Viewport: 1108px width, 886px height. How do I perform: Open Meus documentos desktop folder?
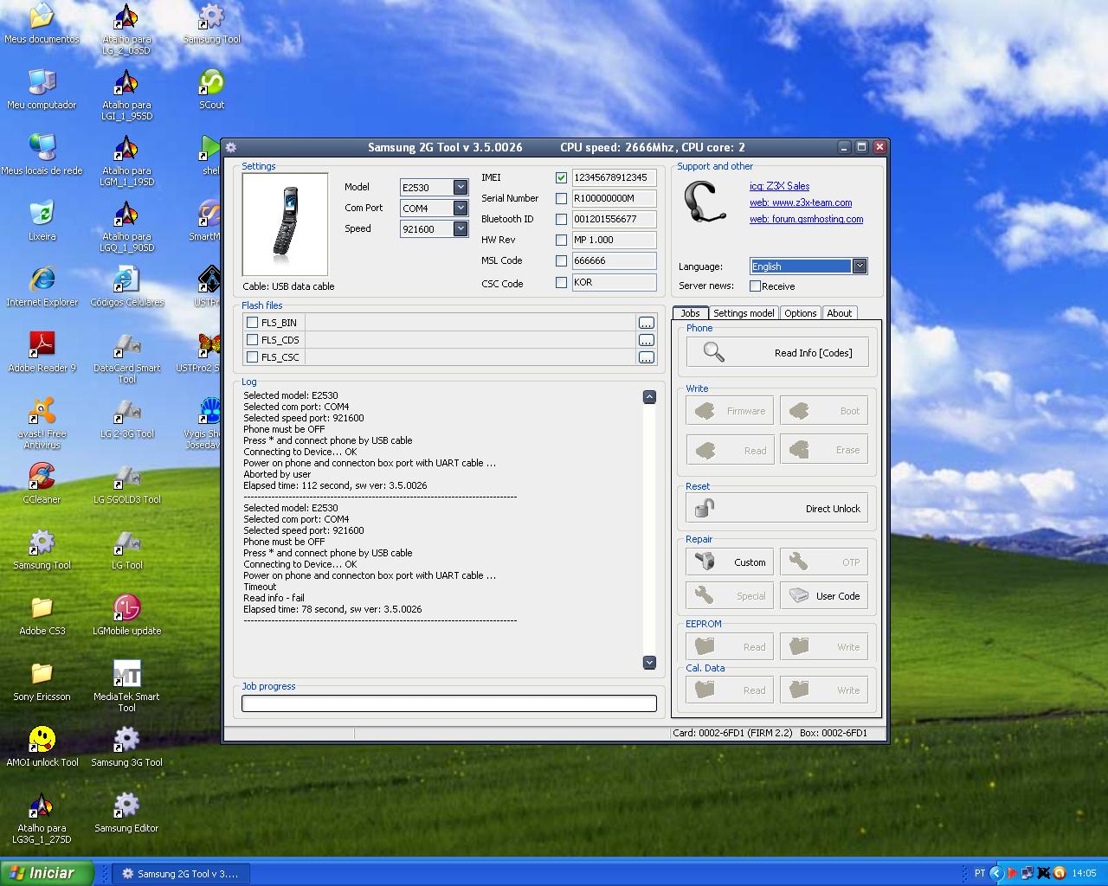tap(42, 23)
